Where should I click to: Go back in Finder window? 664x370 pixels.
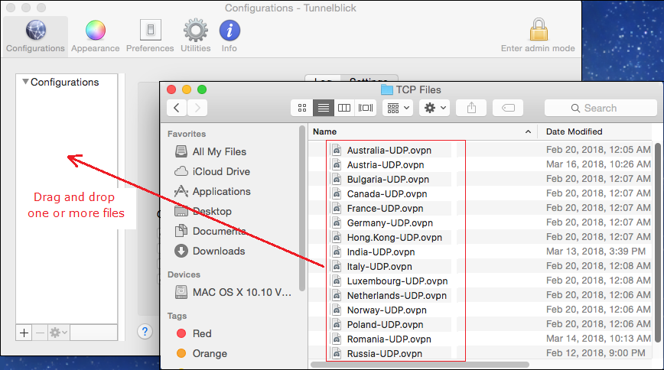click(177, 108)
